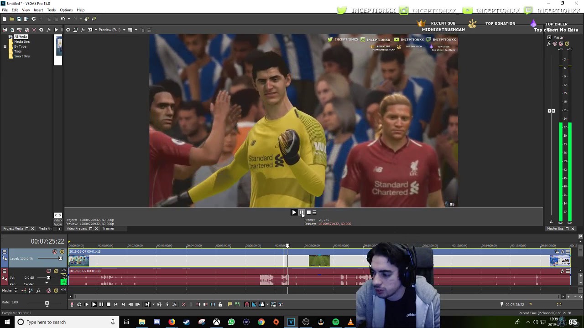
Task: Open the Preview (Full) quality dropdown
Action: point(112,30)
